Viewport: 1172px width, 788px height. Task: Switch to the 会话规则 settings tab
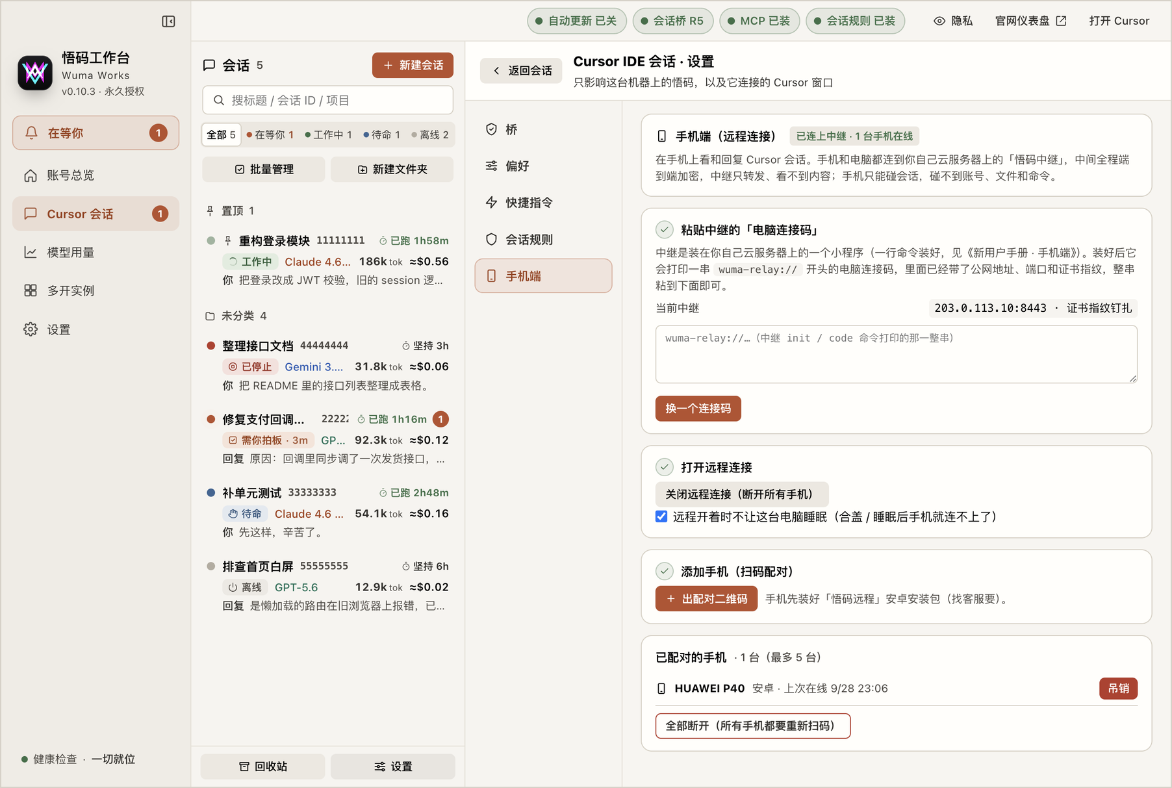(x=543, y=240)
